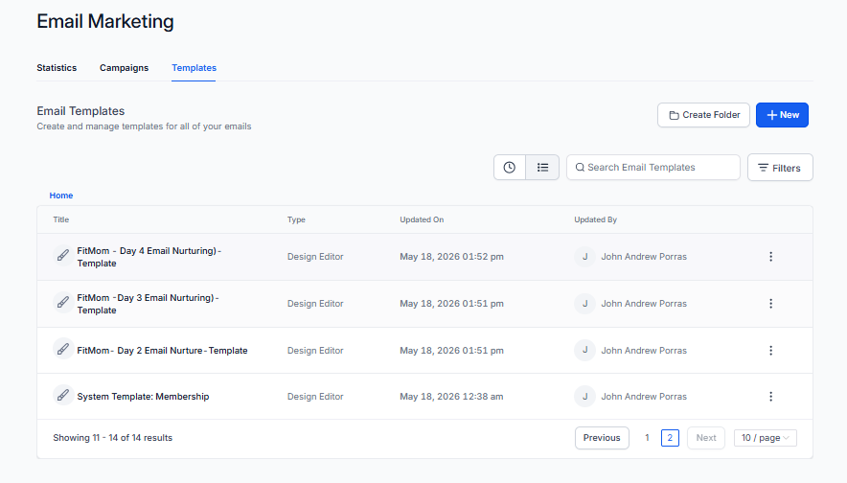The height and width of the screenshot is (483, 847).
Task: Go to the Previous page
Action: [x=602, y=438]
